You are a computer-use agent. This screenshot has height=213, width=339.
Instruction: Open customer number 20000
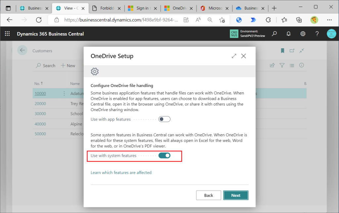[x=40, y=104]
